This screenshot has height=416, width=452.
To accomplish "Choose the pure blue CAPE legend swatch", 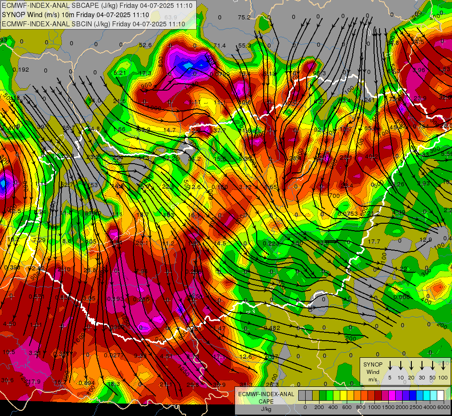I will pyautogui.click(x=413, y=396).
